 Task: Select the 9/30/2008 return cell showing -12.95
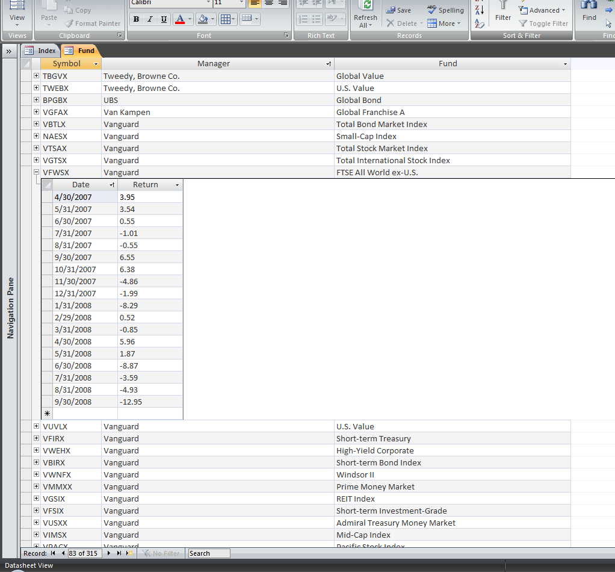150,402
